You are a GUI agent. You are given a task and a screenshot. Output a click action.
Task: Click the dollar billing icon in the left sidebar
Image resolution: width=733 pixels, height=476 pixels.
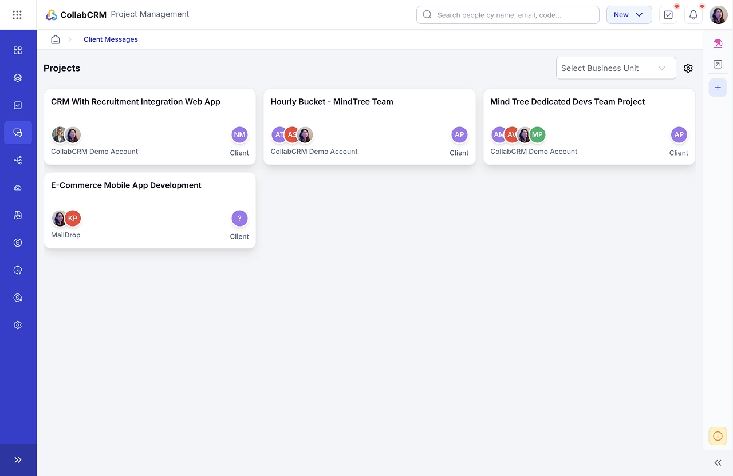tap(18, 243)
